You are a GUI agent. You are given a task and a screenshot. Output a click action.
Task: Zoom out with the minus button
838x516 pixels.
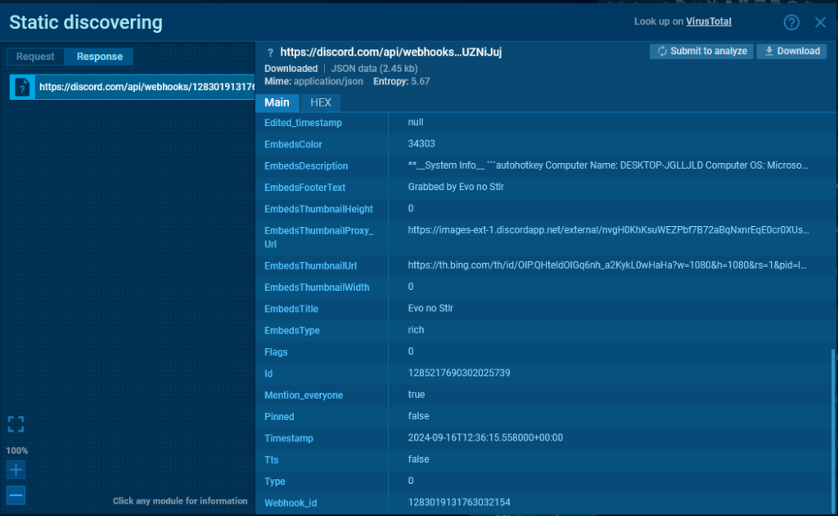[x=16, y=495]
